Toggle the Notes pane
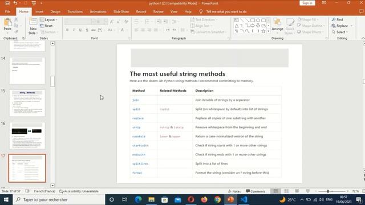Viewport: 365px width, 205px height. pyautogui.click(x=234, y=191)
